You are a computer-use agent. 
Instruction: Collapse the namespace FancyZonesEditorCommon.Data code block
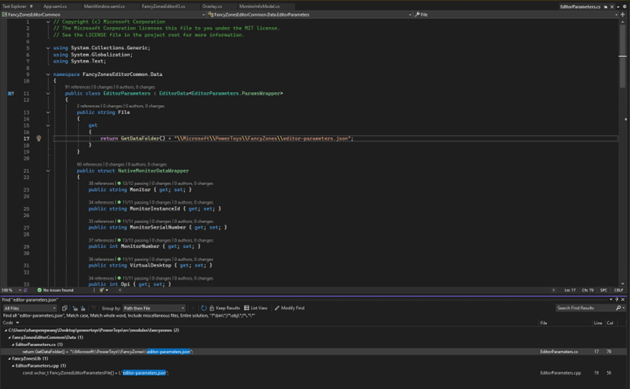48,74
